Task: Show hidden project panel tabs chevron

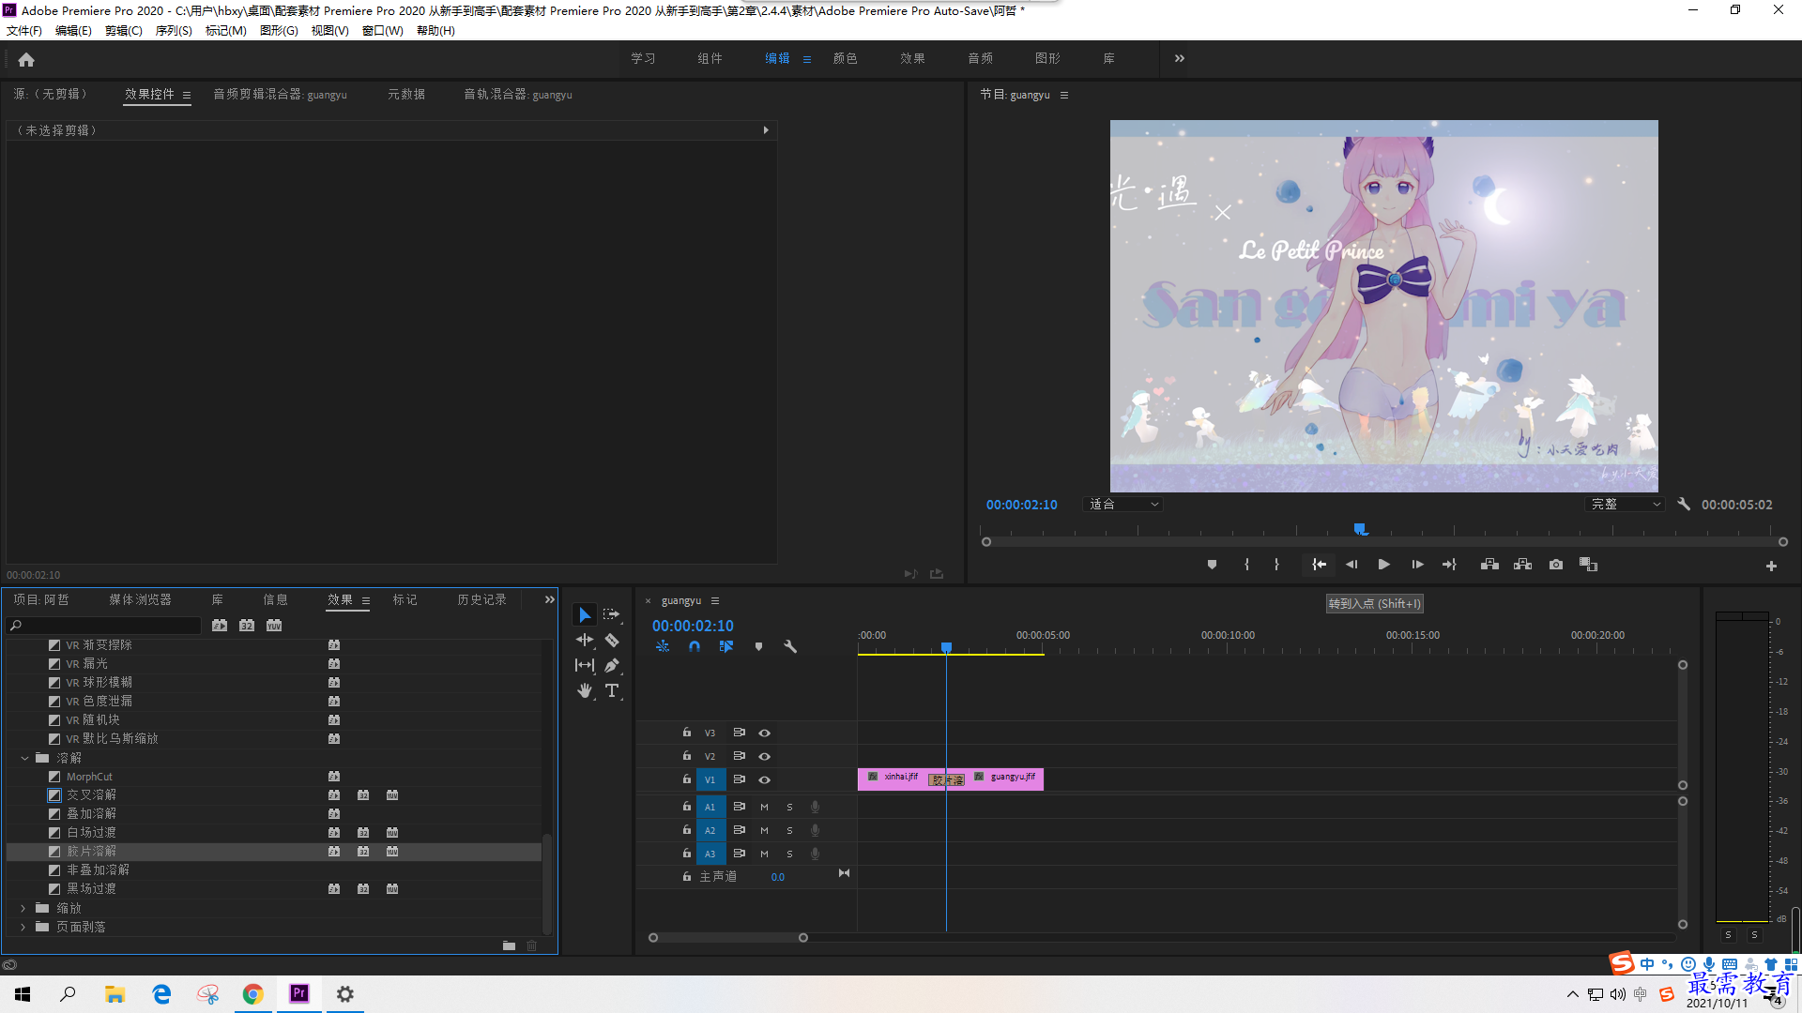Action: pos(550,600)
